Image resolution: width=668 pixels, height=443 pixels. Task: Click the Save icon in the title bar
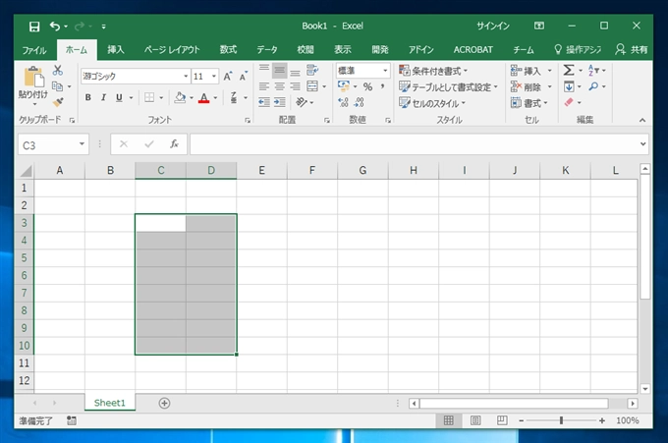34,27
